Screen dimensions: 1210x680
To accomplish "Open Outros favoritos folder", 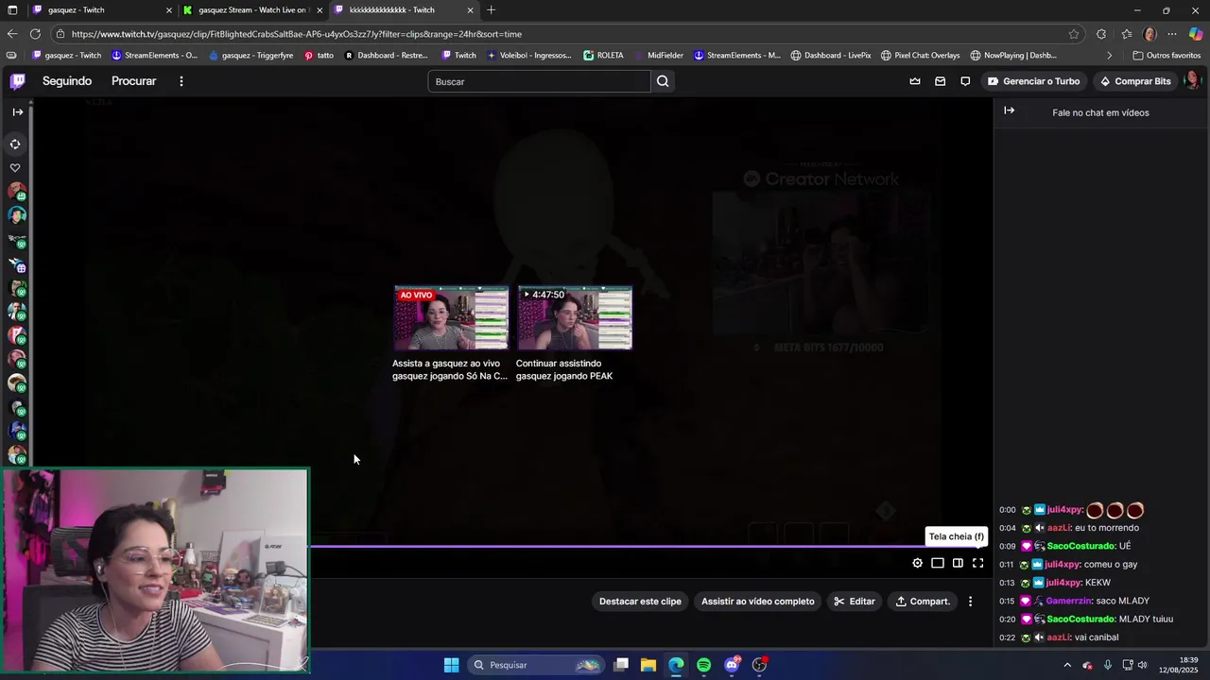I will pyautogui.click(x=1167, y=56).
